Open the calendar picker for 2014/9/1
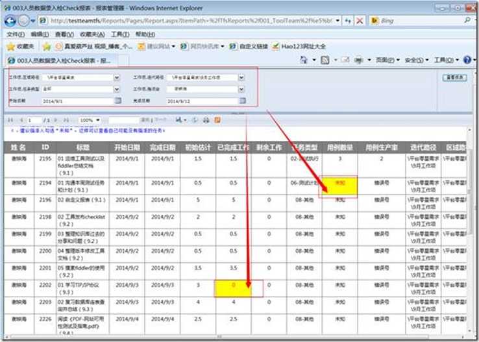 click(x=117, y=101)
